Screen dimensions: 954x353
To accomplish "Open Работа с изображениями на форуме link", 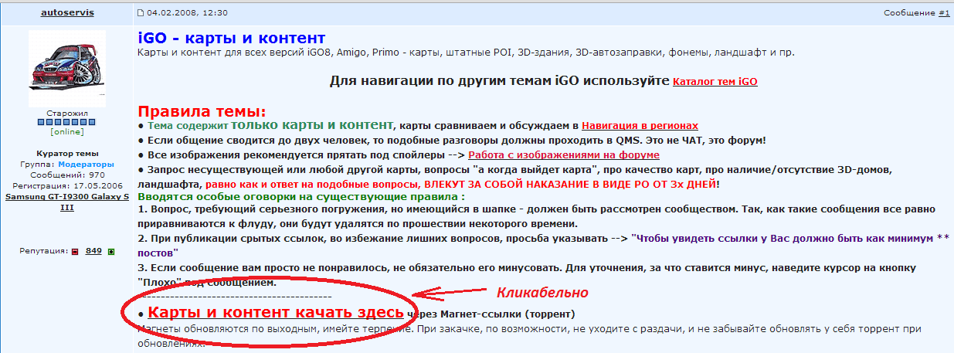I will click(x=563, y=154).
